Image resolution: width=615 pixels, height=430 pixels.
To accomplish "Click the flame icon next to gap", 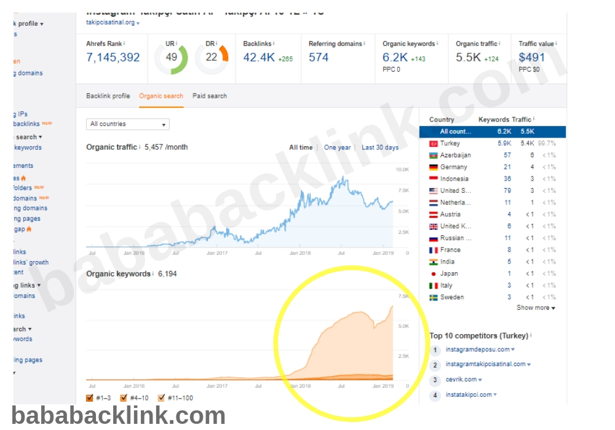I will 29,229.
